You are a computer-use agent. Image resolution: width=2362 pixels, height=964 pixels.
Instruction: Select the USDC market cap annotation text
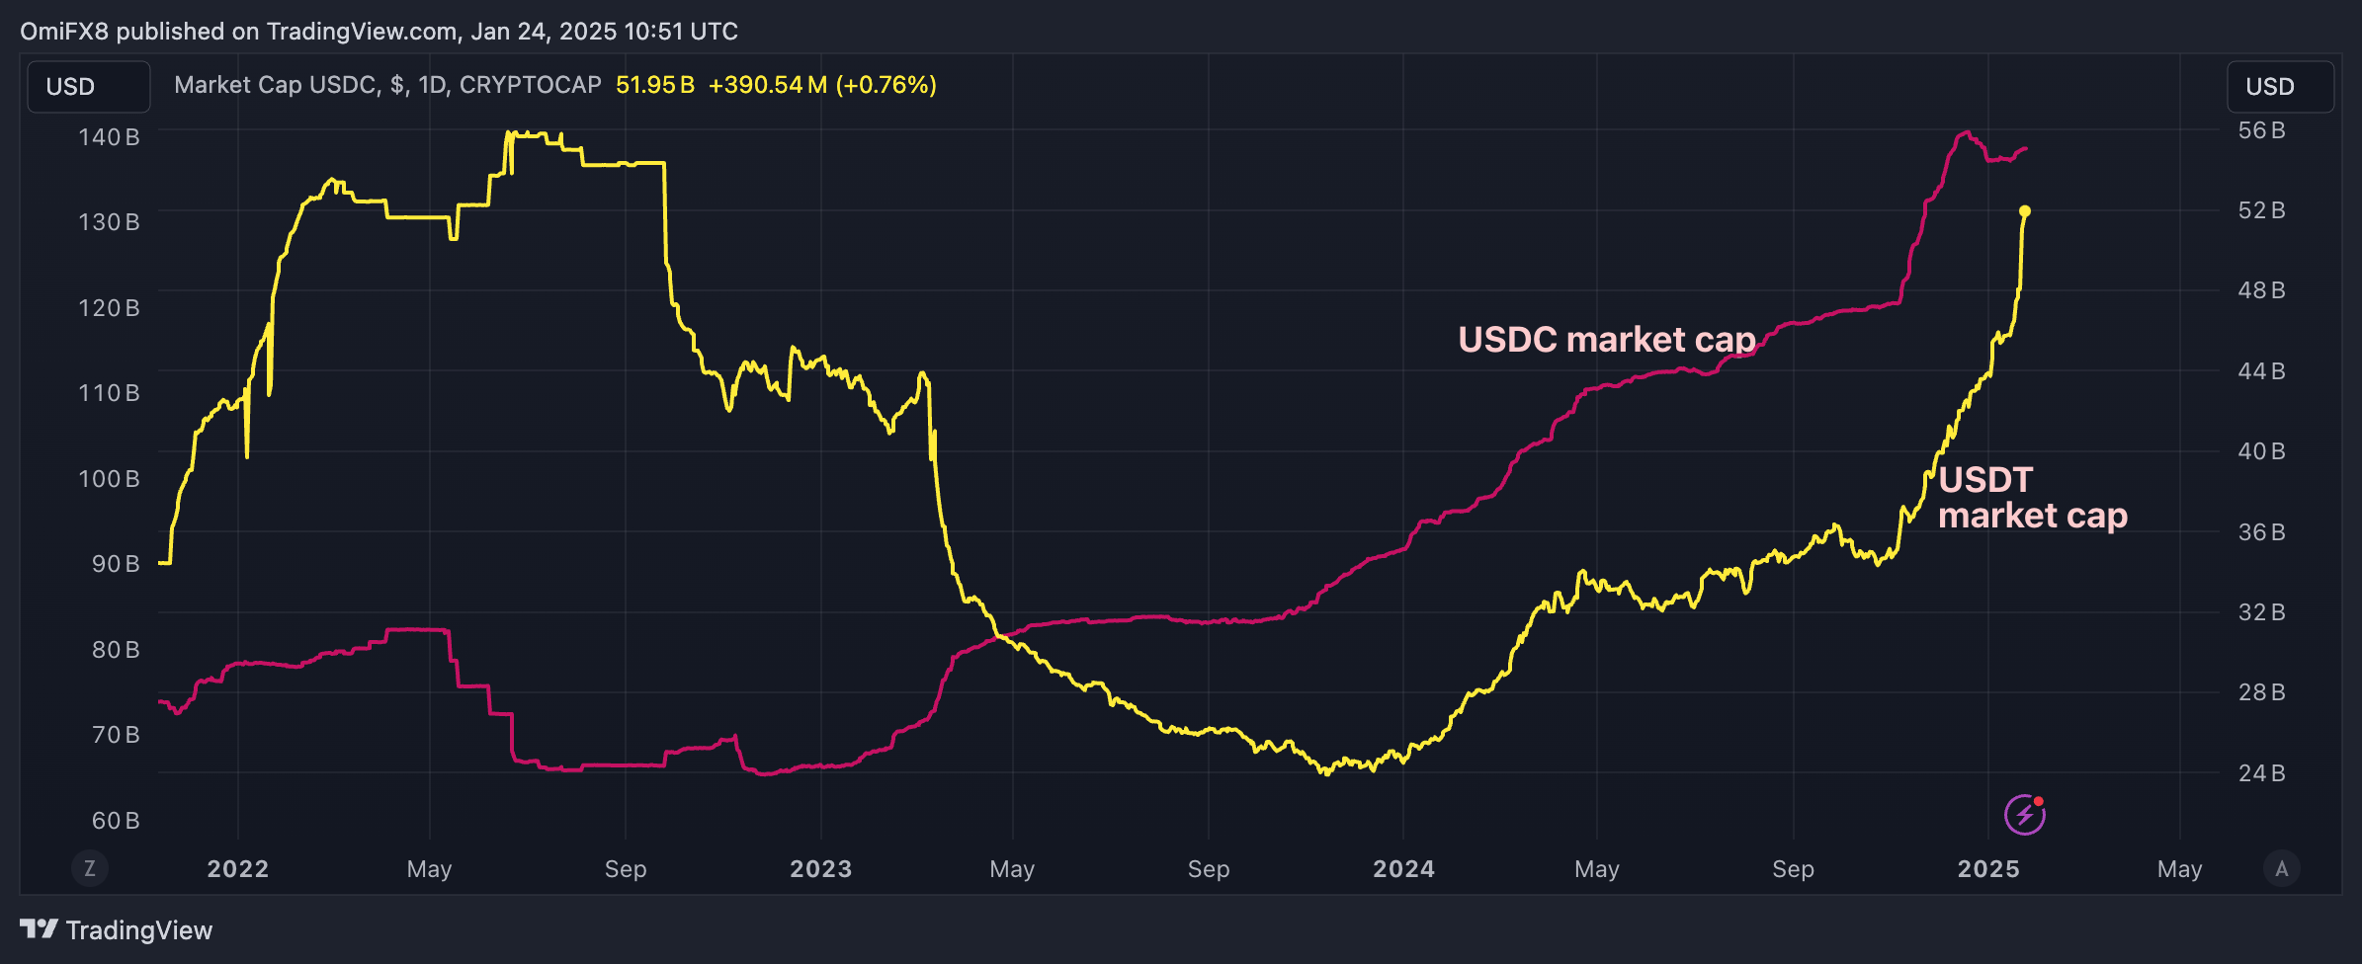click(x=1607, y=339)
